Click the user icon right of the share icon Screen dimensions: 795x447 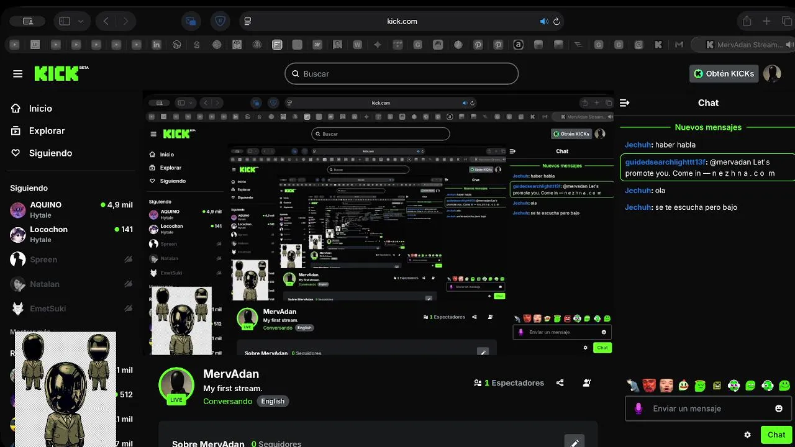point(587,383)
